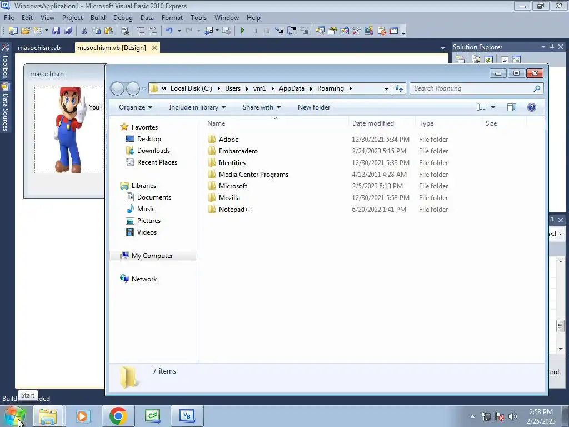Click the Toolbox wrench-and-hammer toolbar icon
569x427 pixels.
pos(356,31)
